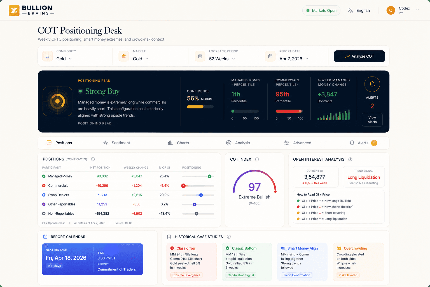This screenshot has width=430, height=287.
Task: Switch to the Positions tab
Action: pyautogui.click(x=59, y=143)
